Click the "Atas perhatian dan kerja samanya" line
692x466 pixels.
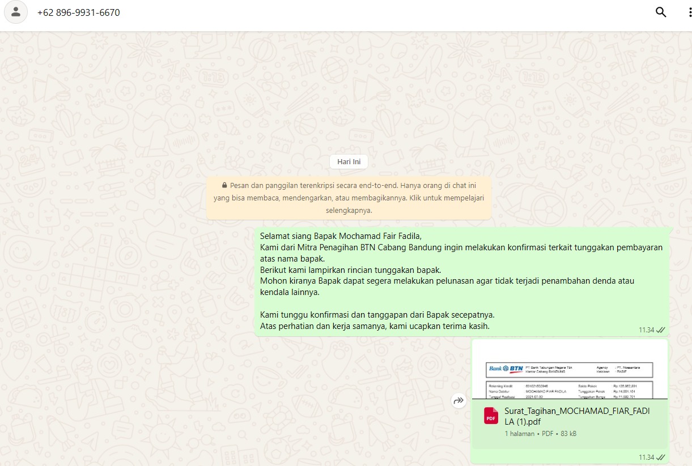[375, 326]
